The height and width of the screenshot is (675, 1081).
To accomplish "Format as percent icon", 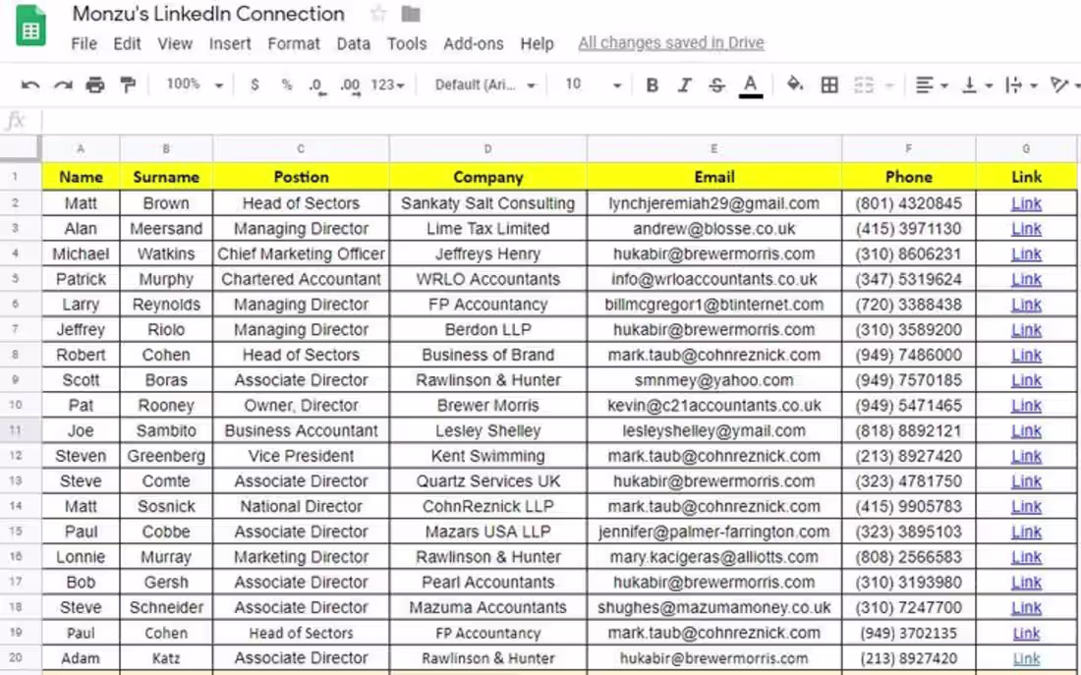I will (287, 84).
